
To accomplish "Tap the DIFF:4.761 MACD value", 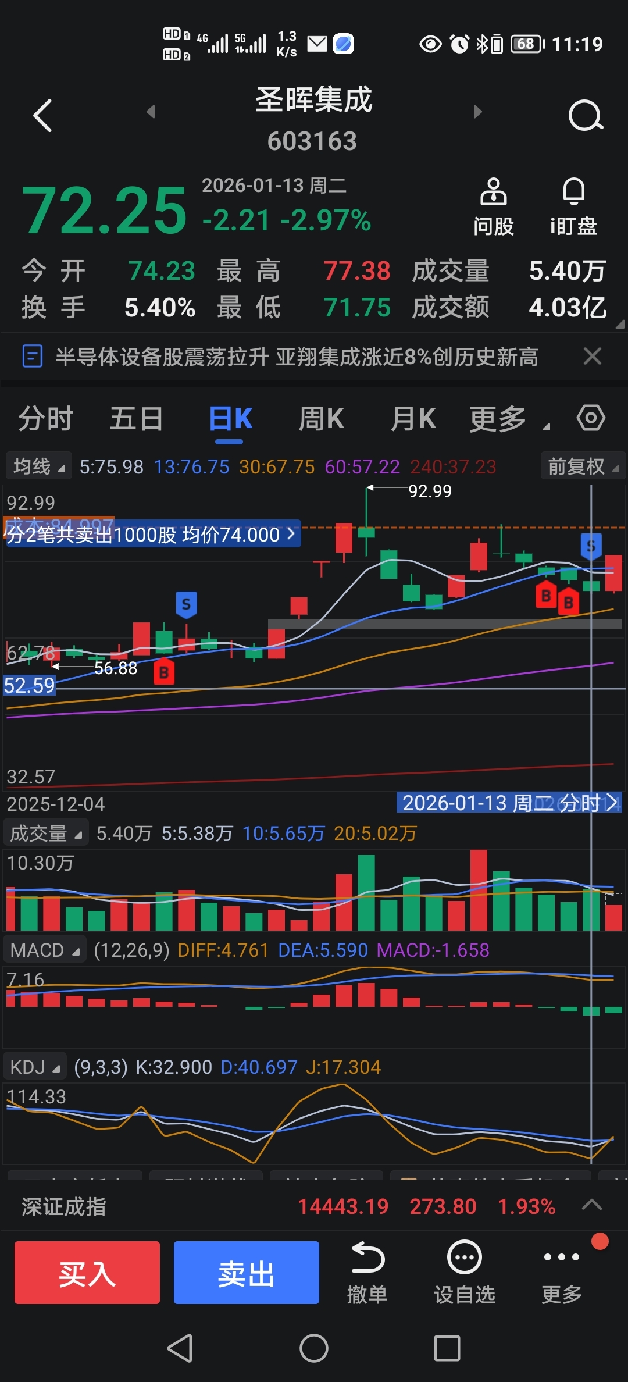I will click(223, 950).
